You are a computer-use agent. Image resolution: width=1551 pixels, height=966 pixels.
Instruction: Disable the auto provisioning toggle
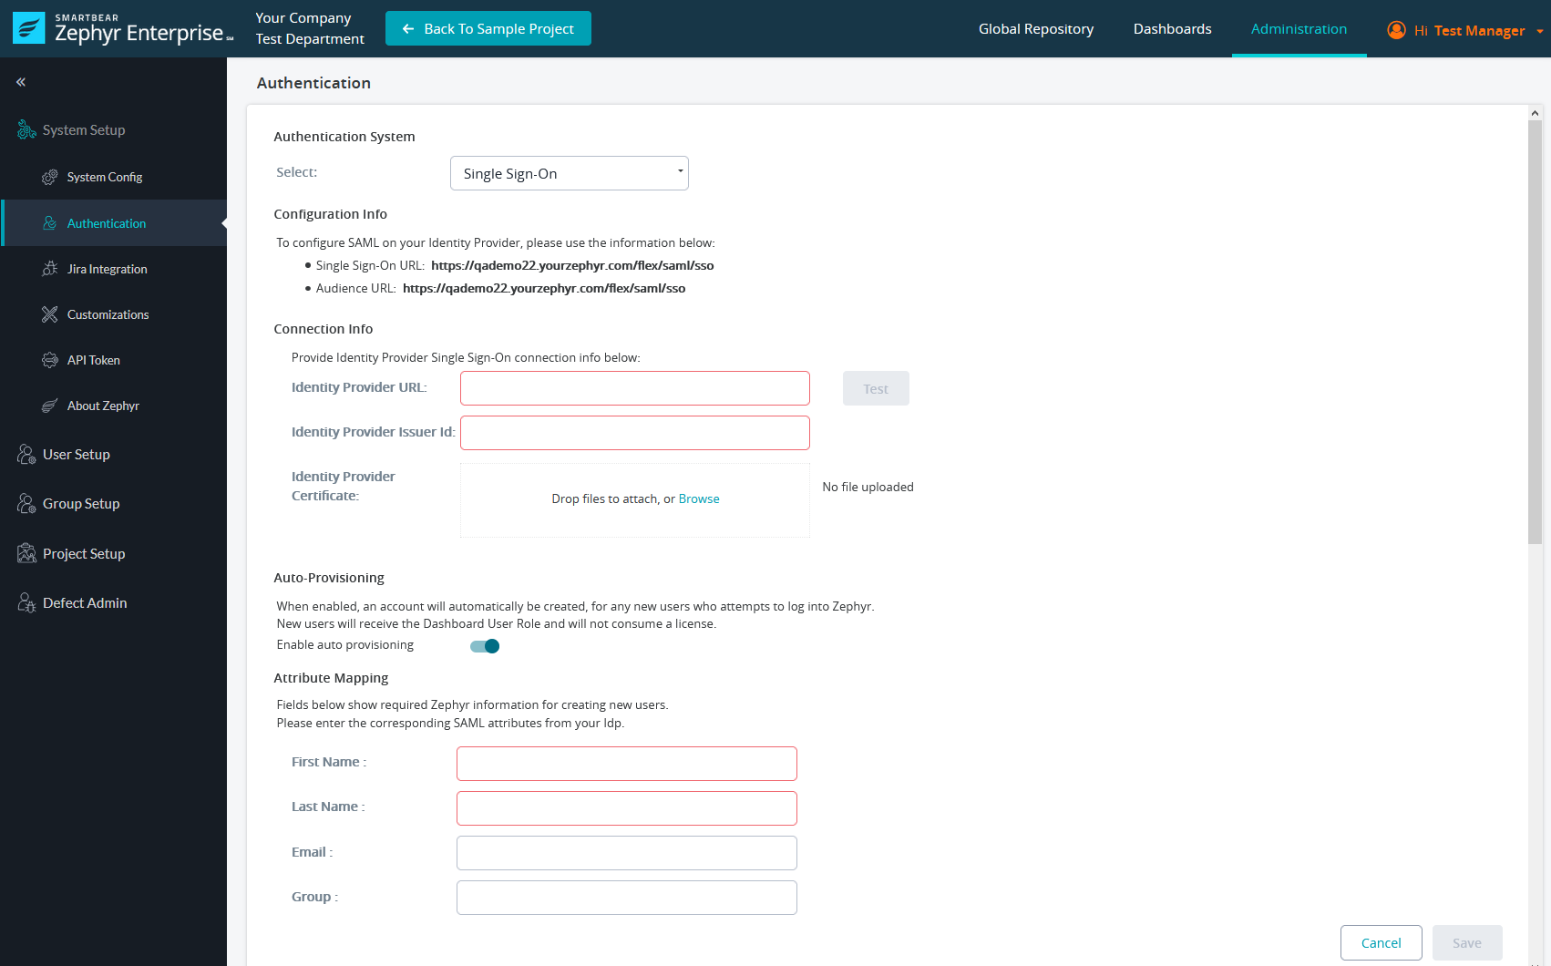[x=485, y=646]
